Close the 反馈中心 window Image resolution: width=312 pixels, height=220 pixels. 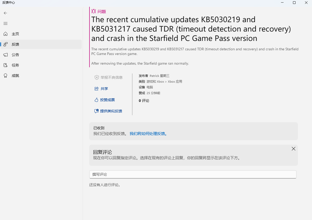tap(306, 3)
